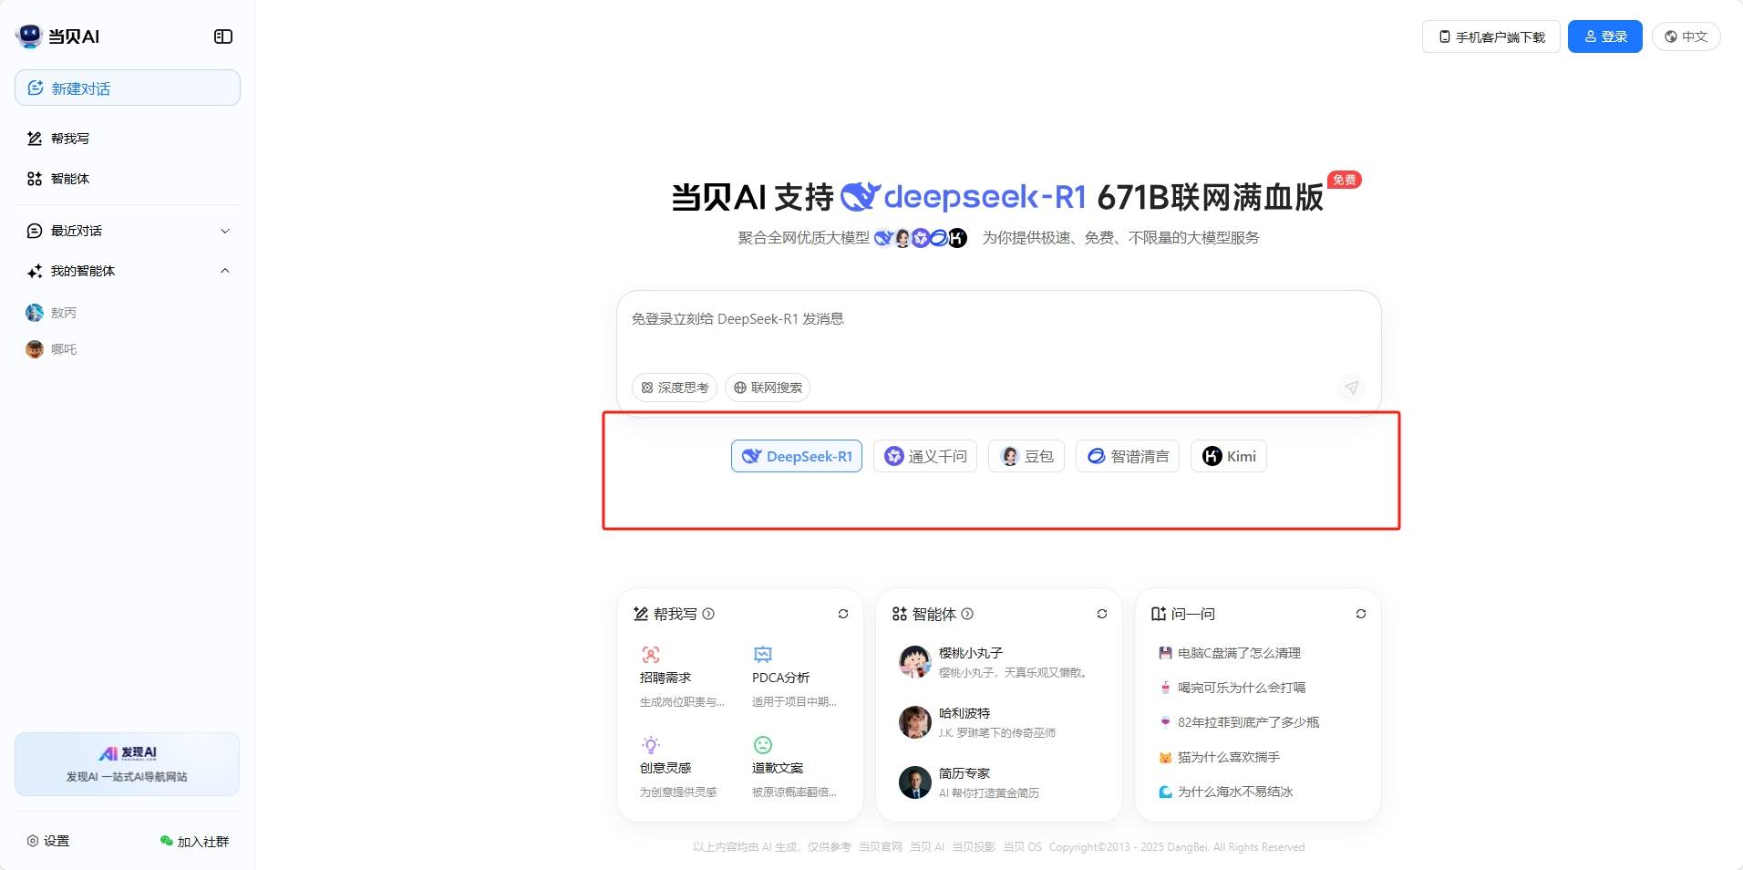Start a new chat with 新建对话
Viewport: 1743px width, 870px height.
pyautogui.click(x=128, y=88)
